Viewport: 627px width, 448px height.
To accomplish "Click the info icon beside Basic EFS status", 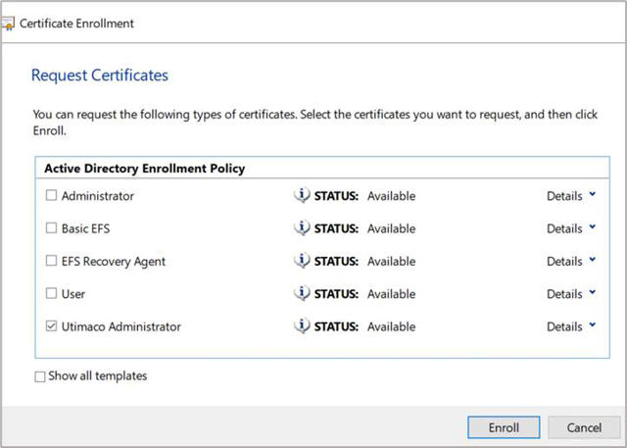I will click(302, 228).
